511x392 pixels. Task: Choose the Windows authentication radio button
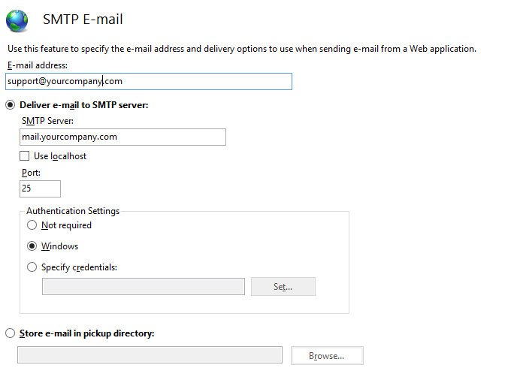pyautogui.click(x=32, y=246)
